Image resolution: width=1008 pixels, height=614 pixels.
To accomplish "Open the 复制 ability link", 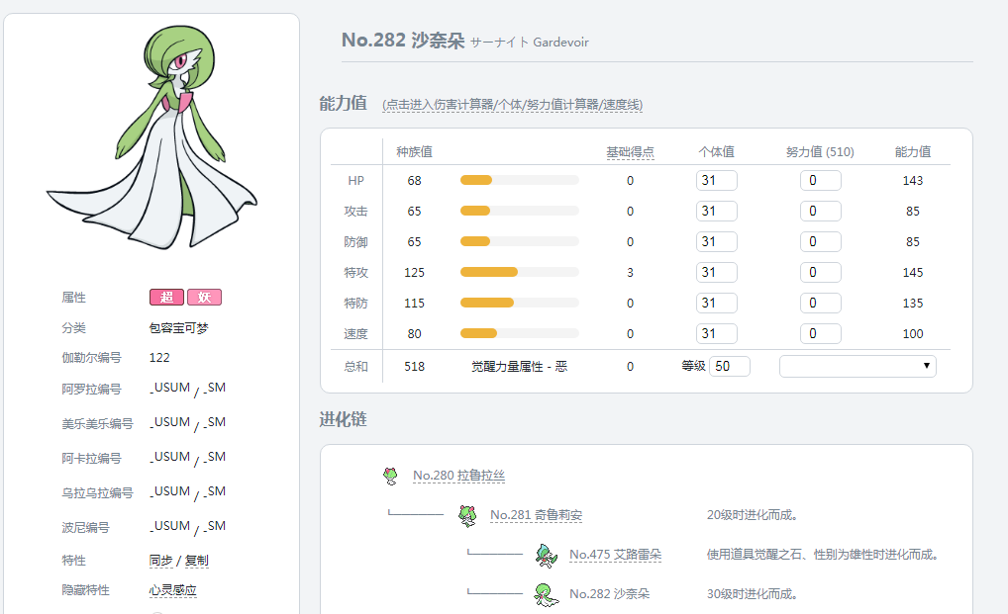I will point(197,560).
